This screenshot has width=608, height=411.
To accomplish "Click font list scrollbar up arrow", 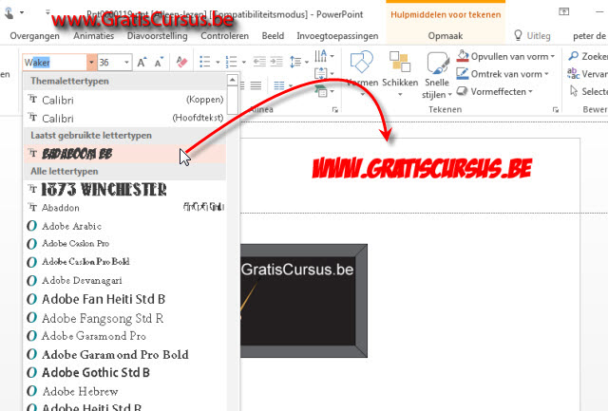I will (232, 80).
